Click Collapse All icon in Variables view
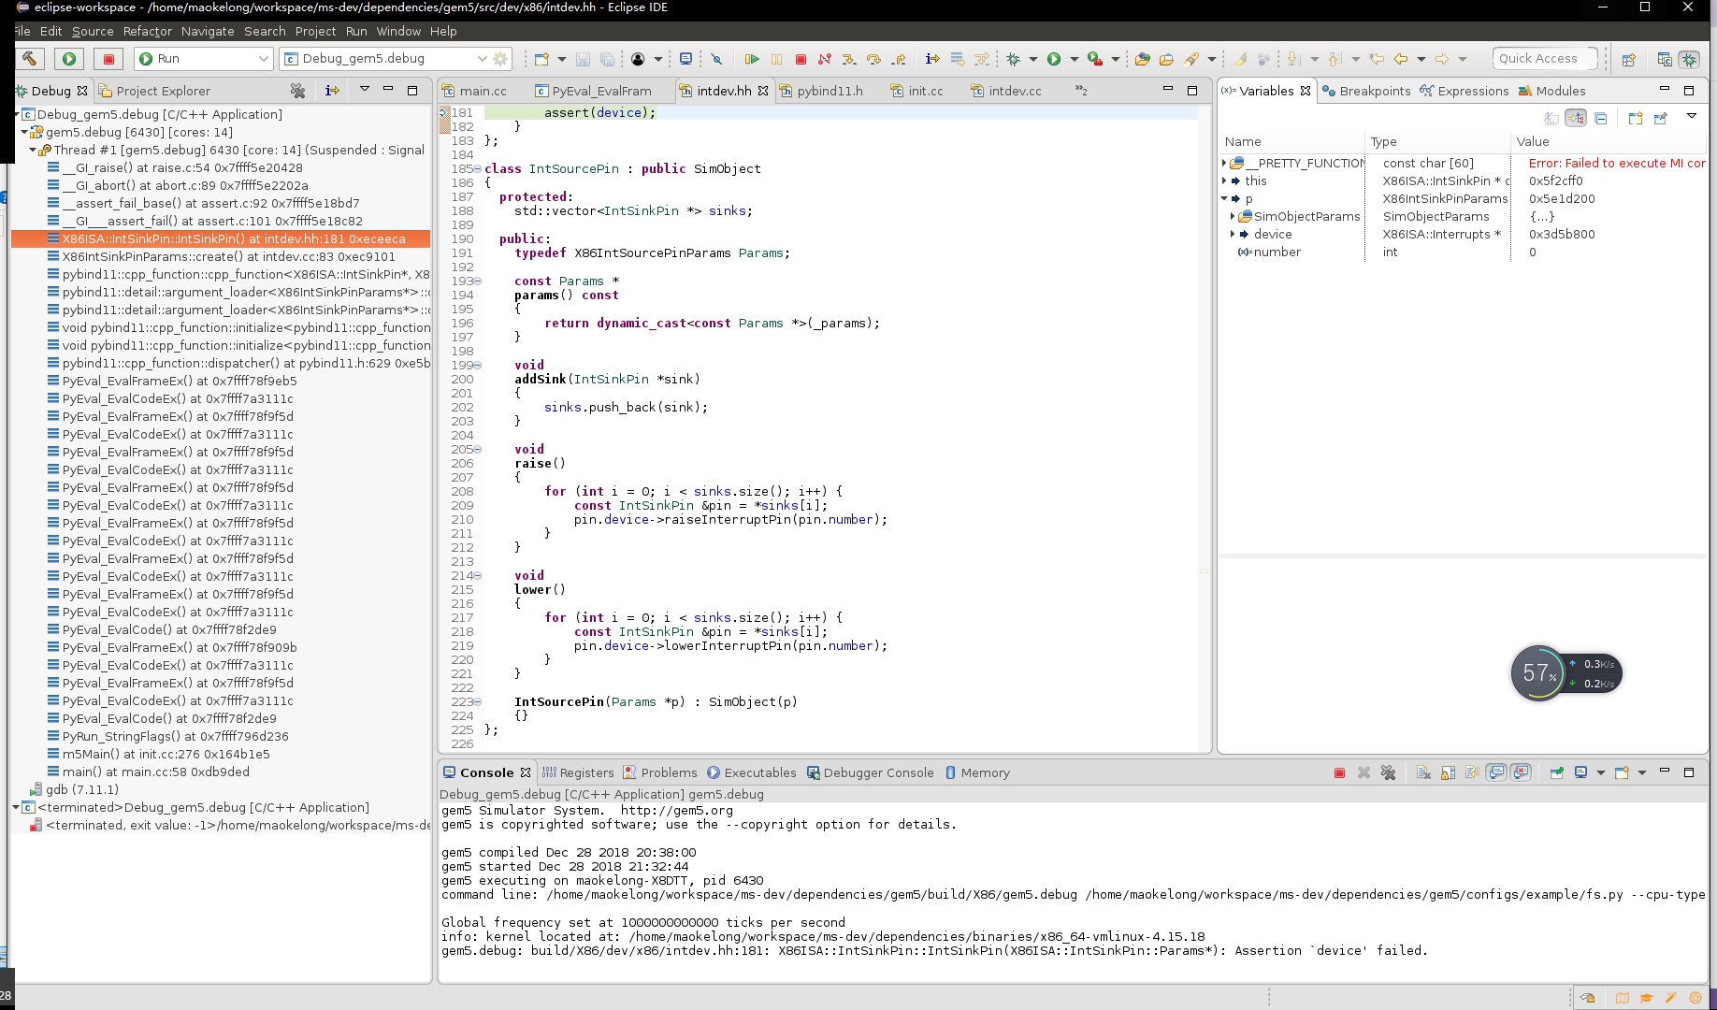Screen dimensions: 1717x1010 pos(1600,118)
